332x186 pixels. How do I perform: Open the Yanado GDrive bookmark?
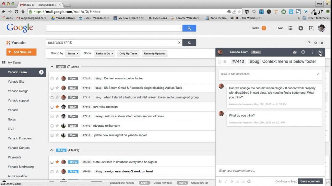[x=63, y=18]
